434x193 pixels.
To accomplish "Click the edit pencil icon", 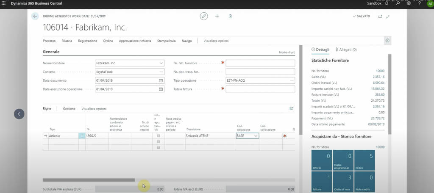I will tap(204, 17).
